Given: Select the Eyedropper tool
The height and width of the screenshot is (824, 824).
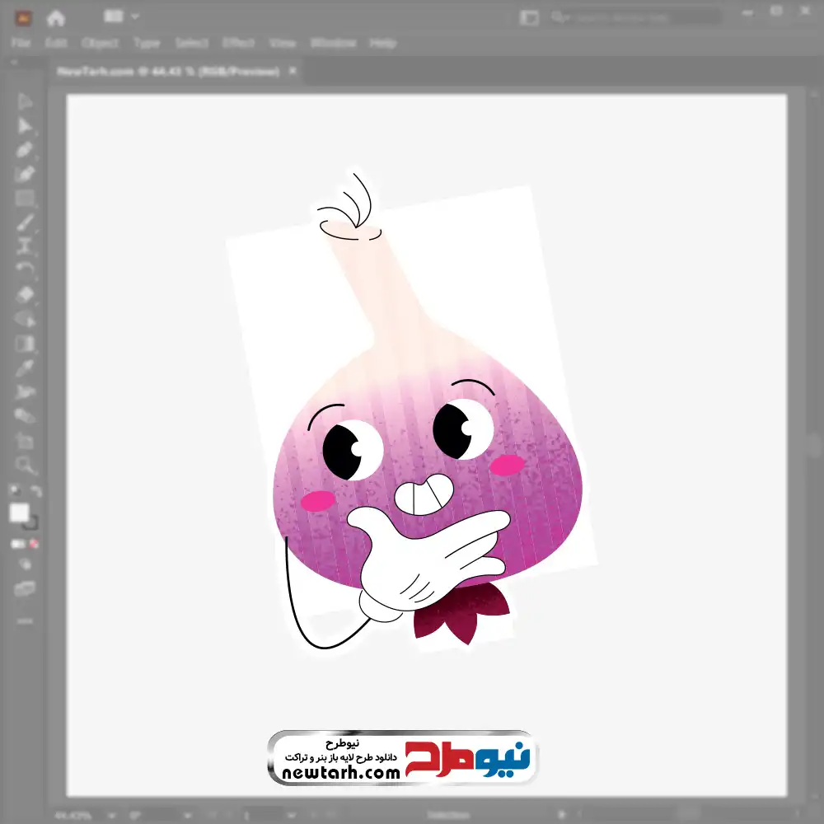Looking at the screenshot, I should [x=25, y=368].
